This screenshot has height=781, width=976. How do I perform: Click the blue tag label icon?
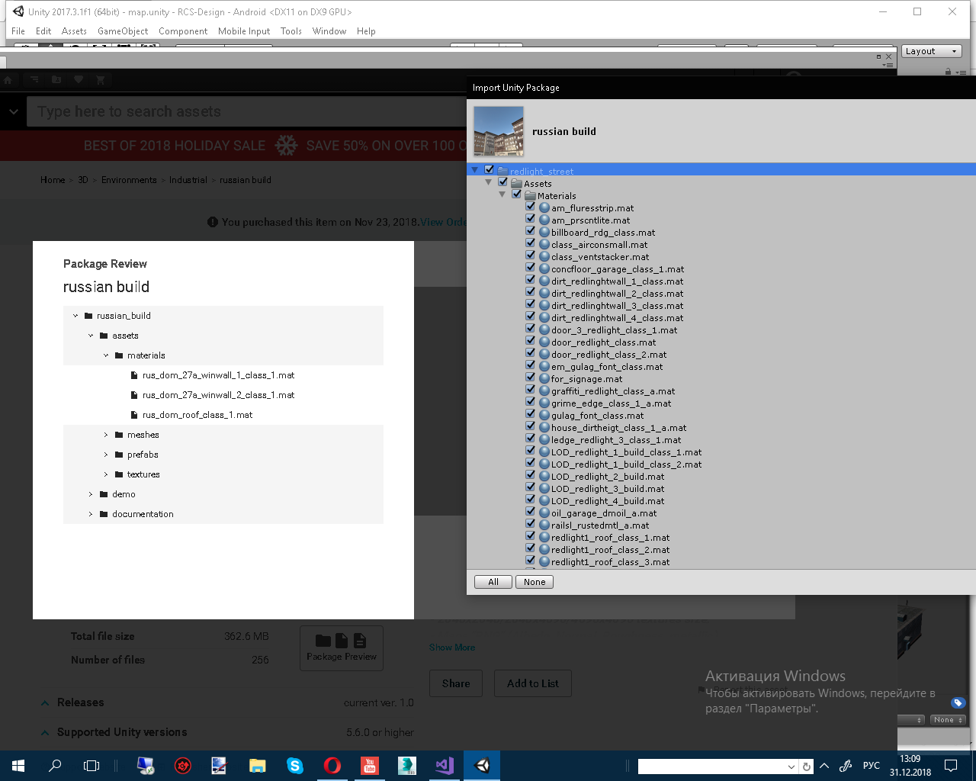click(958, 702)
